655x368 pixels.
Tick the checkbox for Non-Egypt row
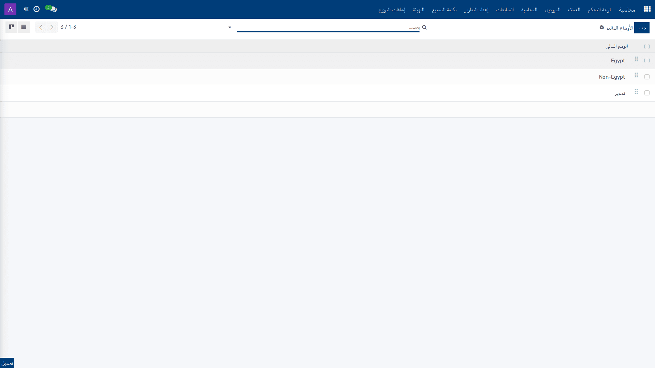[647, 77]
